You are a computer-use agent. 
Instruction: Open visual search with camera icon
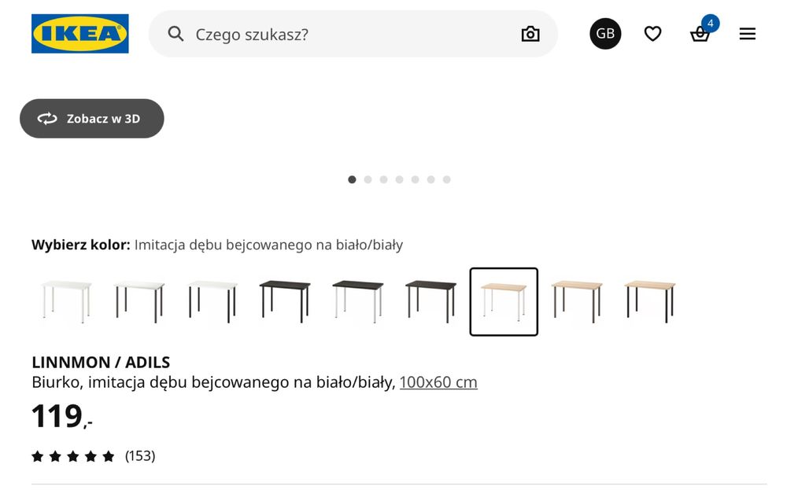[530, 34]
